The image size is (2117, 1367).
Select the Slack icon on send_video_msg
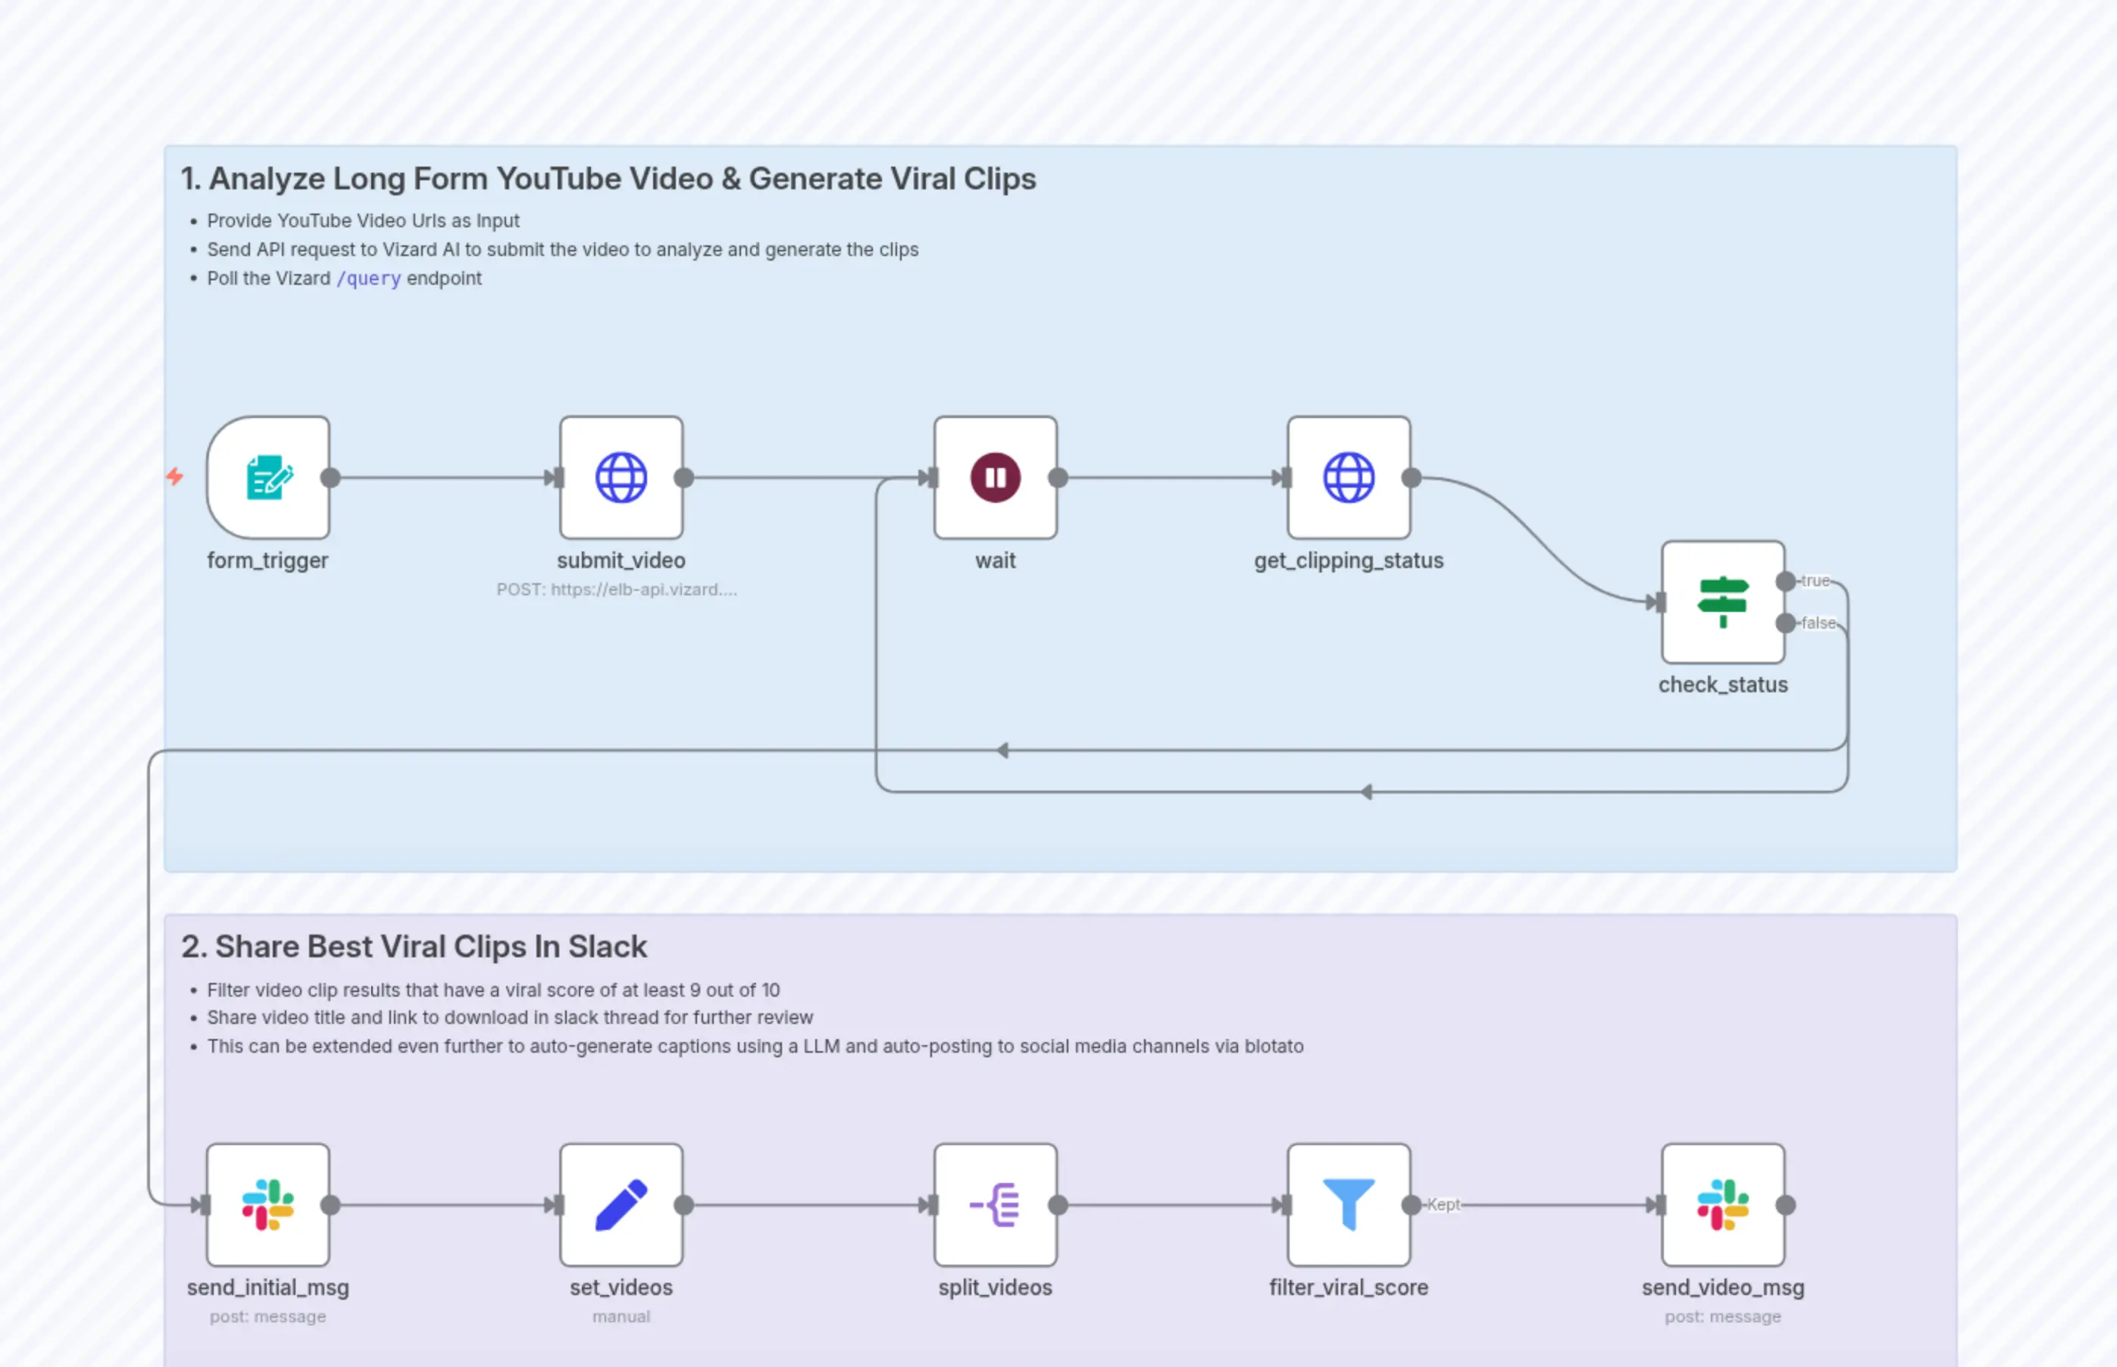click(1723, 1206)
